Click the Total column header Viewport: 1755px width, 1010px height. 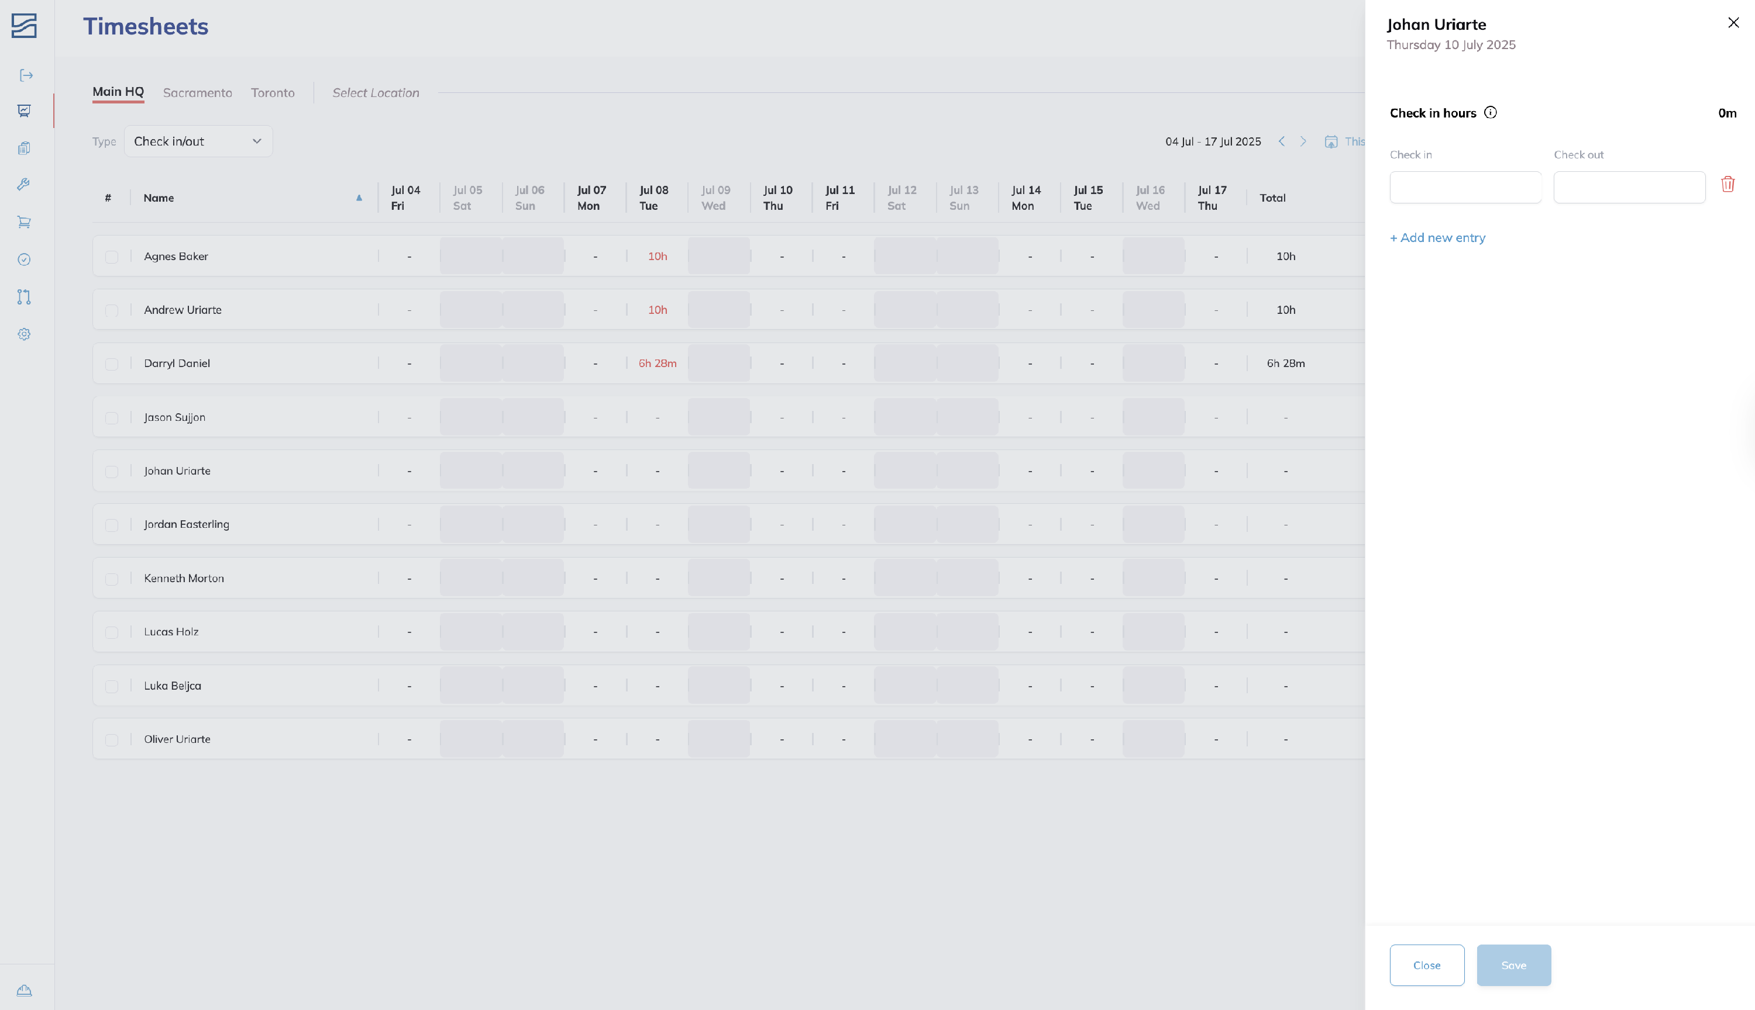click(1272, 198)
